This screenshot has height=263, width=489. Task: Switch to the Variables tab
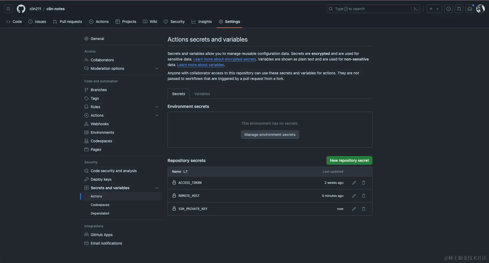(202, 94)
